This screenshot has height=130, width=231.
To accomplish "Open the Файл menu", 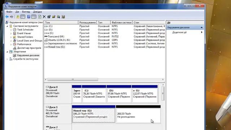I will click(x=9, y=12).
